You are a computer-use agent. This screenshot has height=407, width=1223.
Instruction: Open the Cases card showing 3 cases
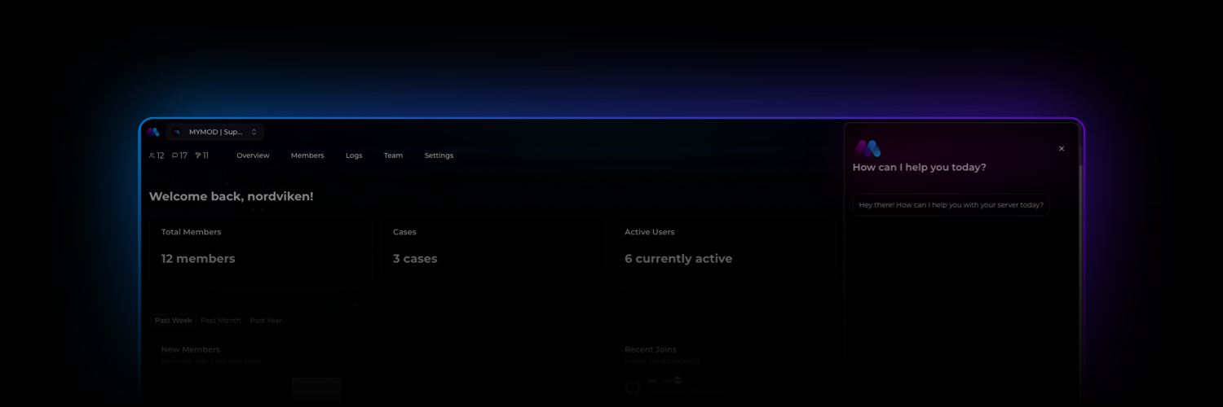coord(492,251)
